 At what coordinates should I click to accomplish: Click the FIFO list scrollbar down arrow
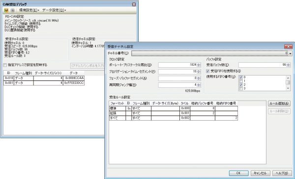pyautogui.click(x=288, y=88)
